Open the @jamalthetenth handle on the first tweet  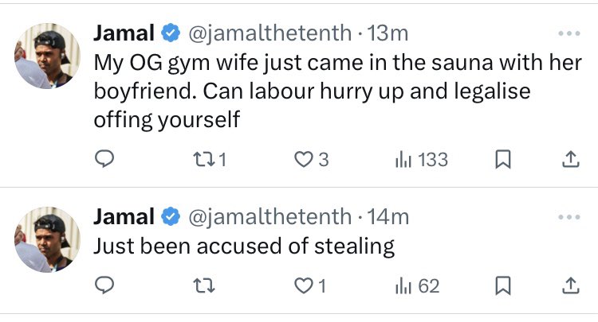click(270, 33)
